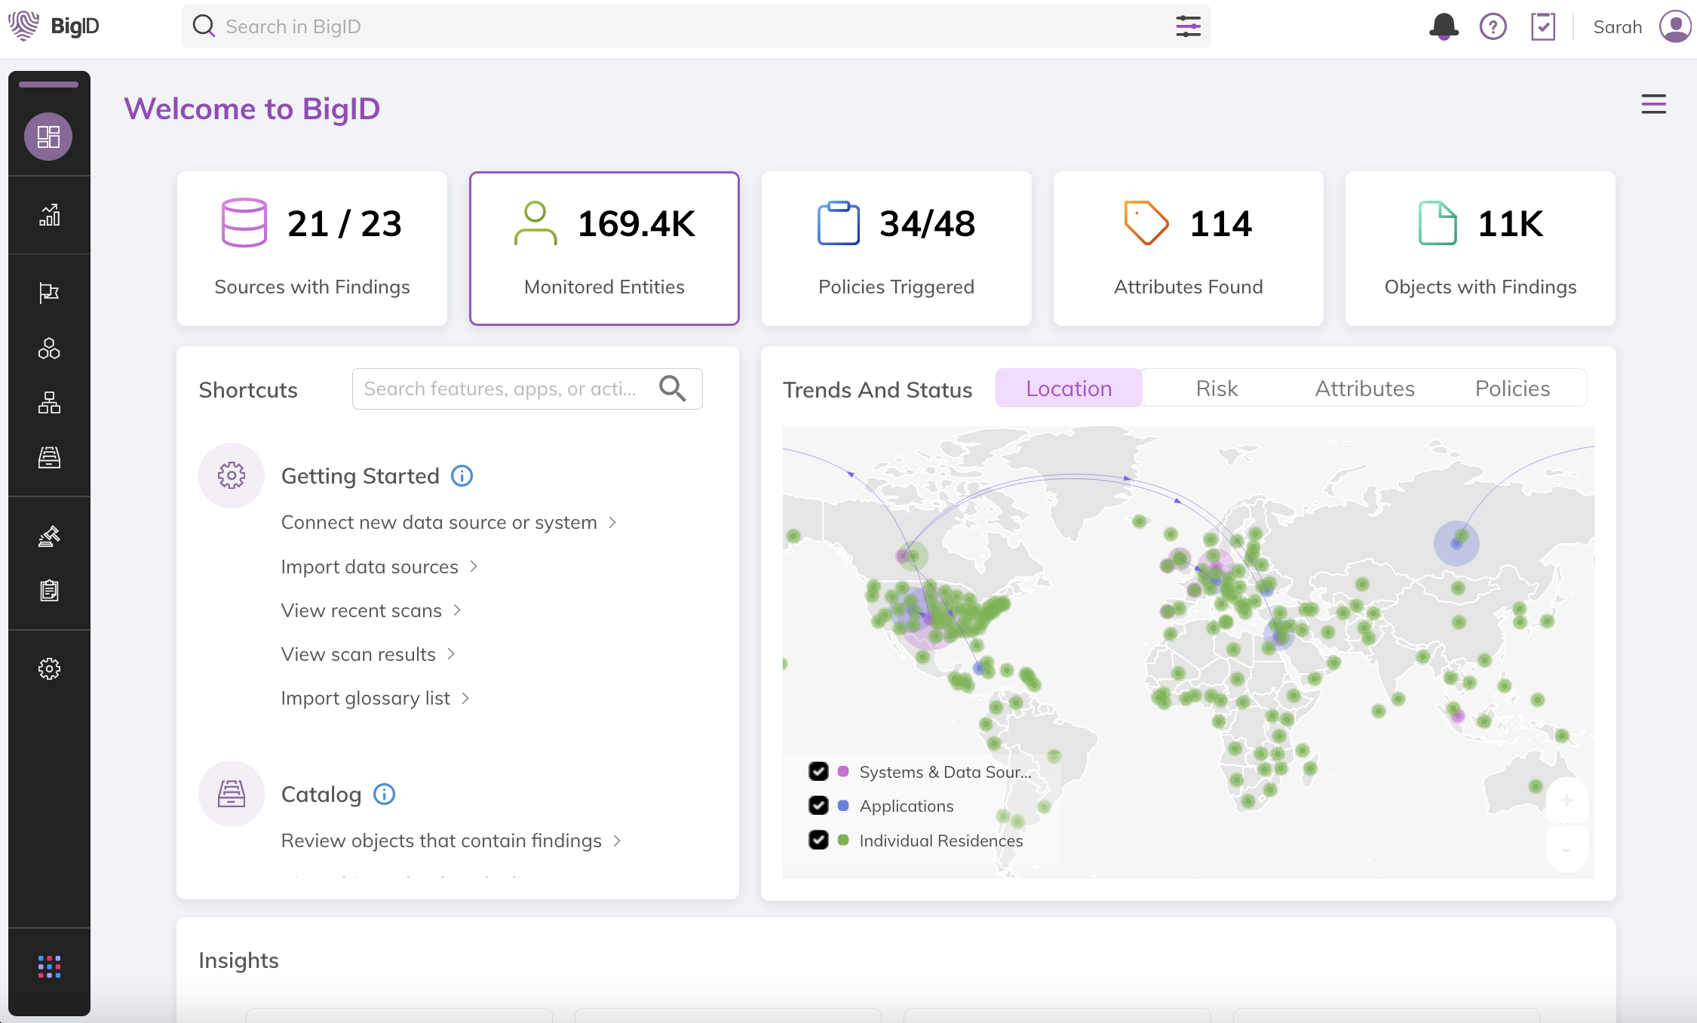Zoom in on the map
Image resolution: width=1697 pixels, height=1023 pixels.
pos(1567,800)
